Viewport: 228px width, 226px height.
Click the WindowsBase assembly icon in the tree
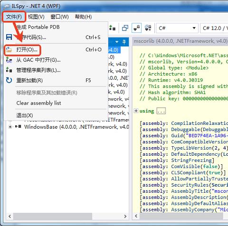[18, 127]
